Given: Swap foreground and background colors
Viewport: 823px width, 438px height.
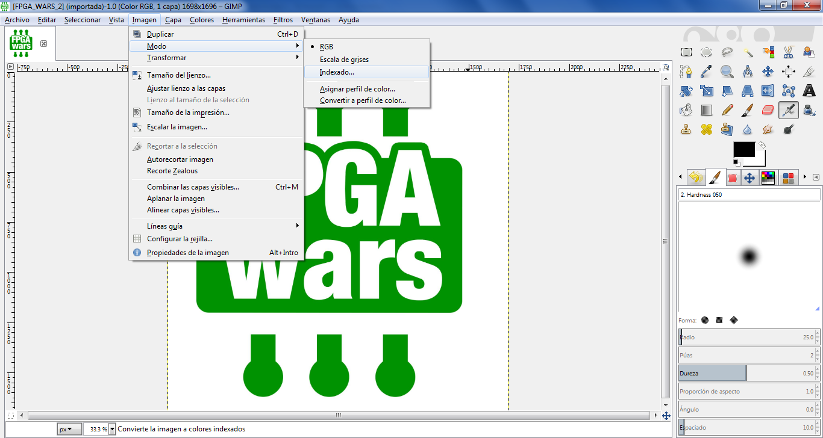Looking at the screenshot, I should (x=762, y=145).
